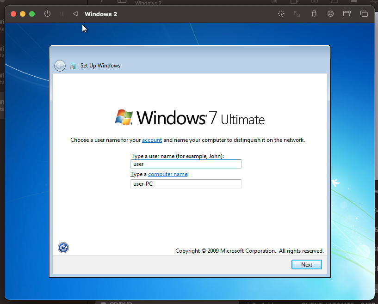This screenshot has width=378, height=304.
Task: Open the computer name help link
Action: click(x=168, y=174)
